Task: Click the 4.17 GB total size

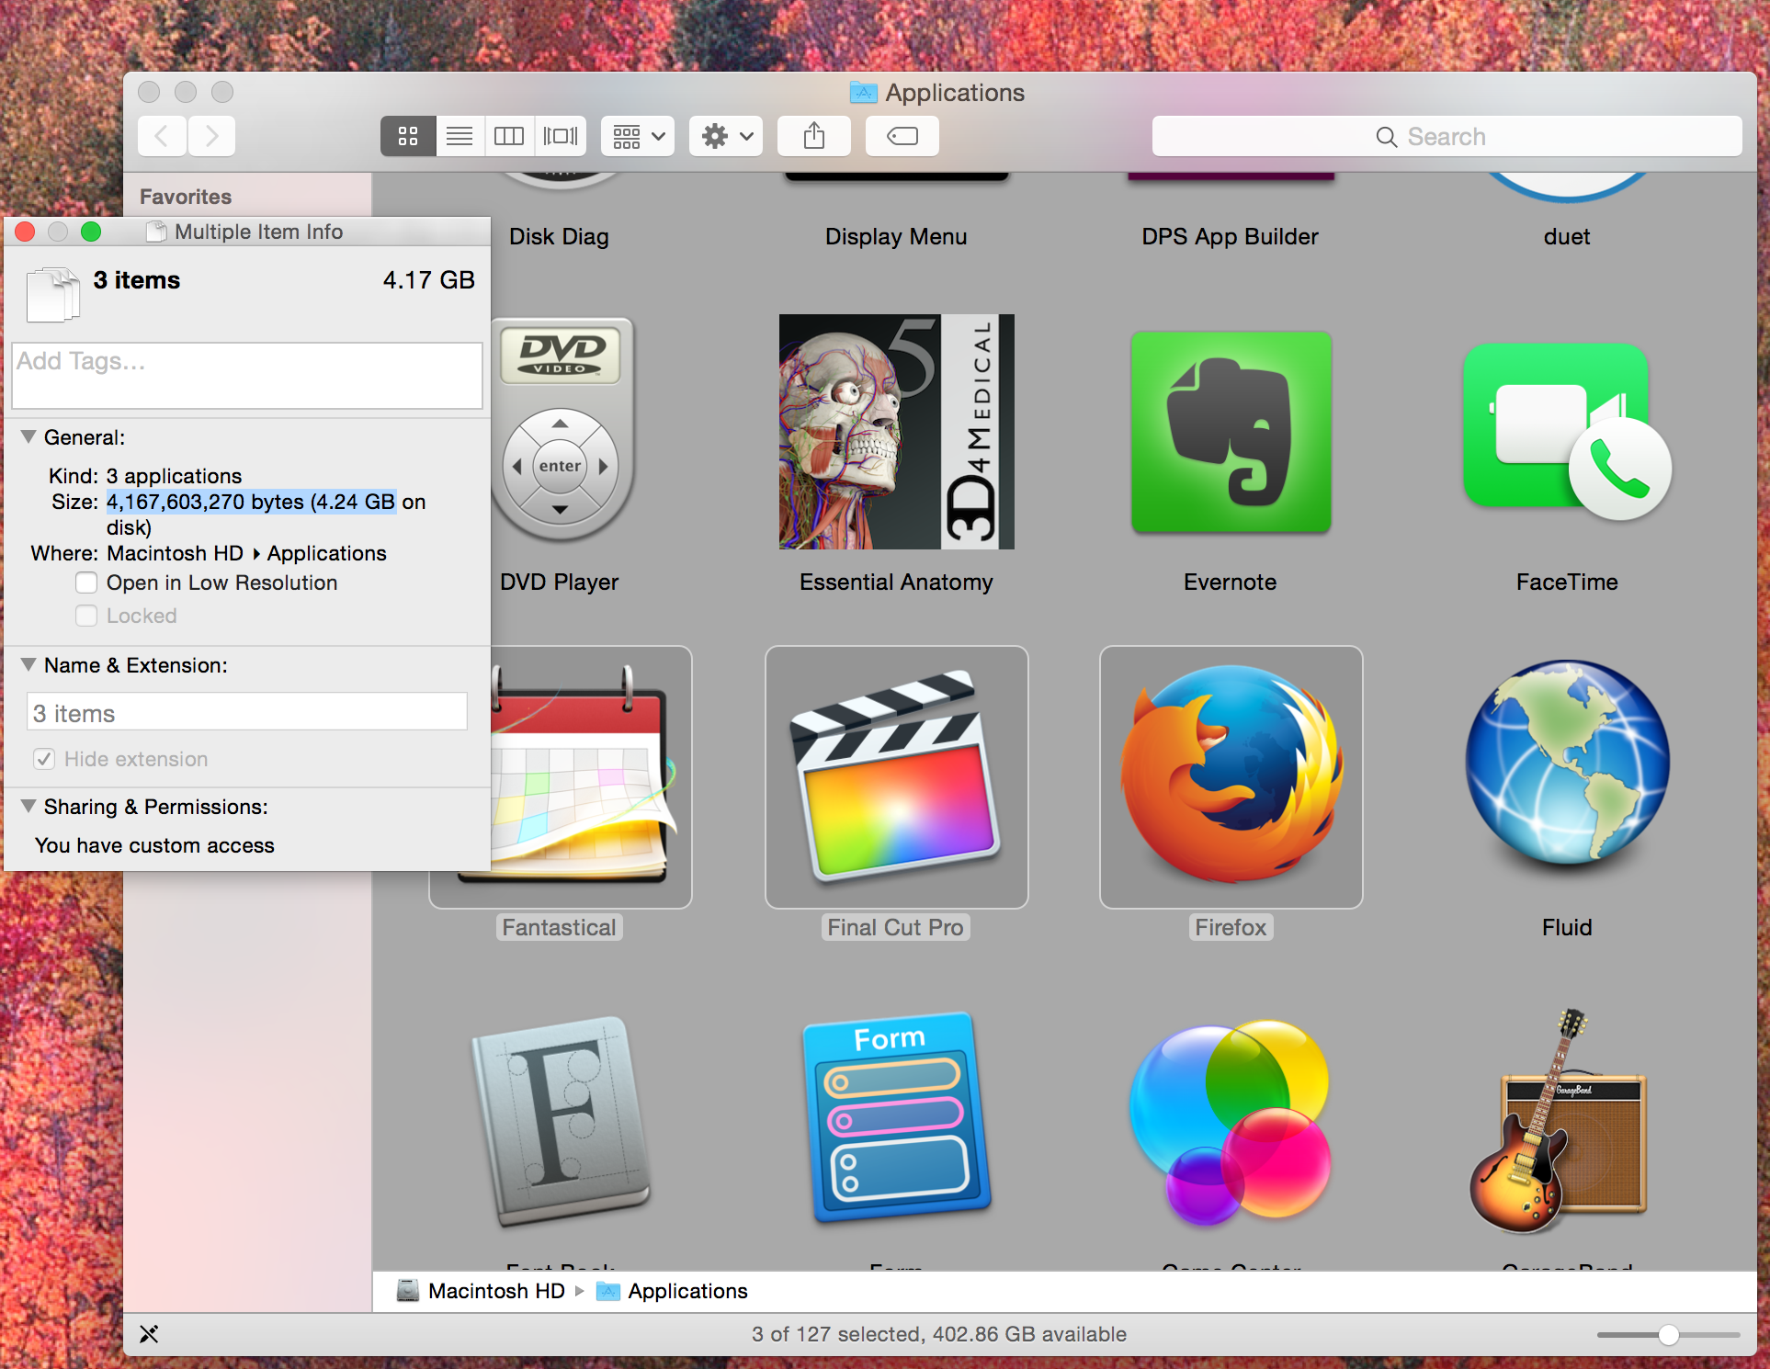Action: pyautogui.click(x=428, y=280)
